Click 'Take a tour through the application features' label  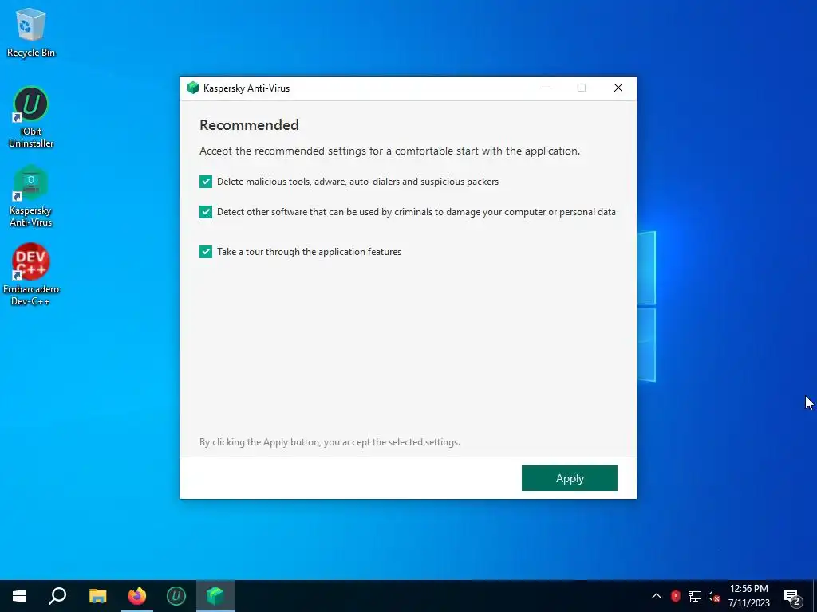(x=309, y=252)
